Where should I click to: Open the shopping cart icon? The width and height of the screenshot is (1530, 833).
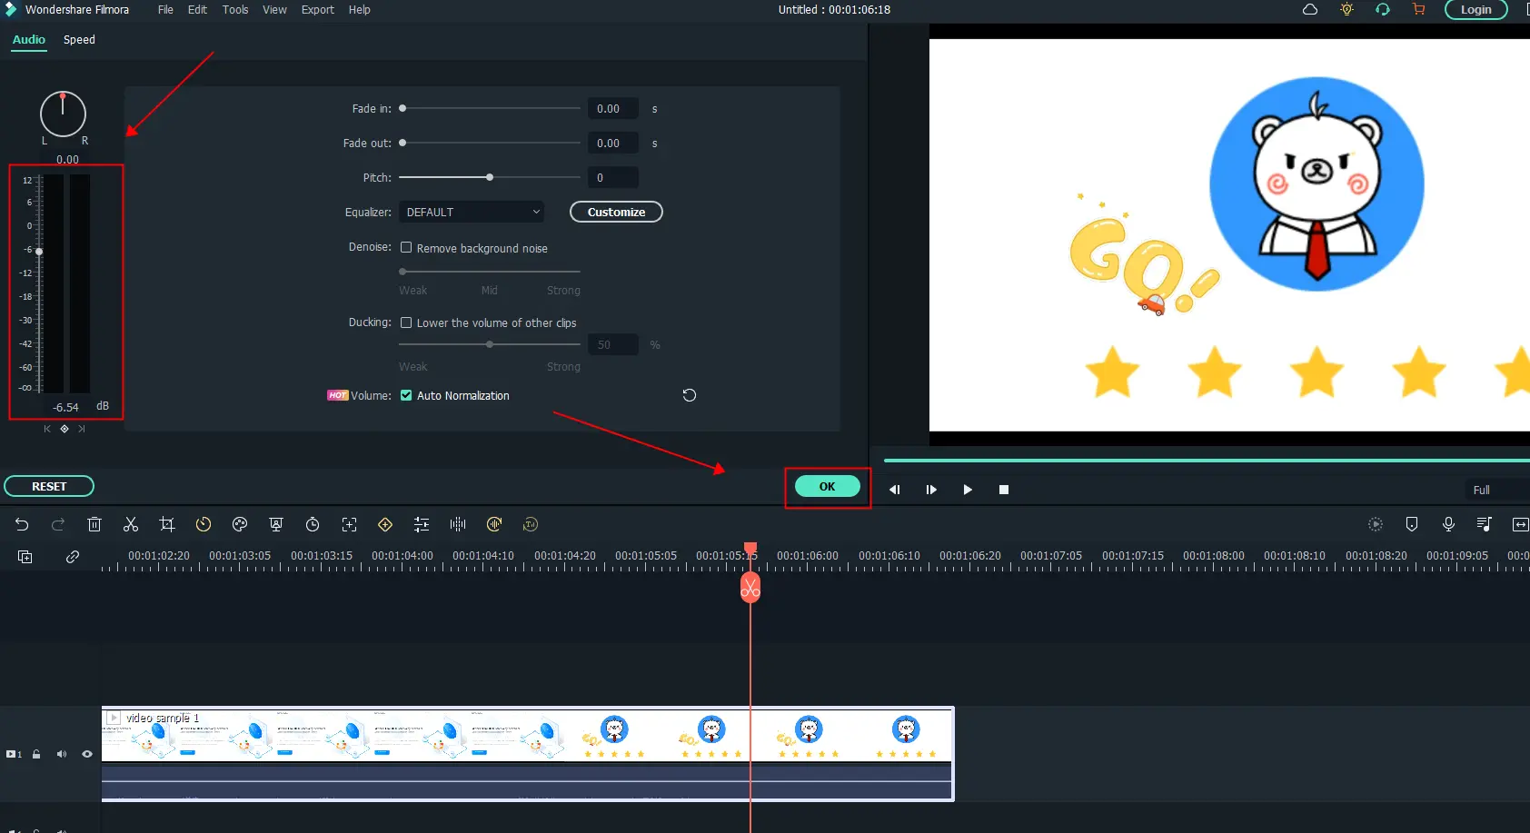[x=1418, y=9]
